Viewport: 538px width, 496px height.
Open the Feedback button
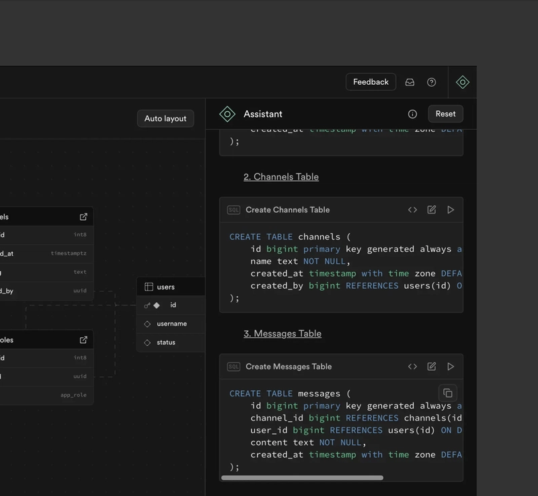pos(371,82)
